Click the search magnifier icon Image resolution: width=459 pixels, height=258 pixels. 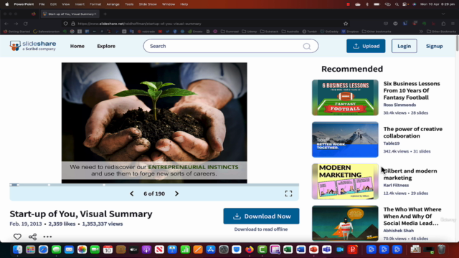pyautogui.click(x=307, y=46)
